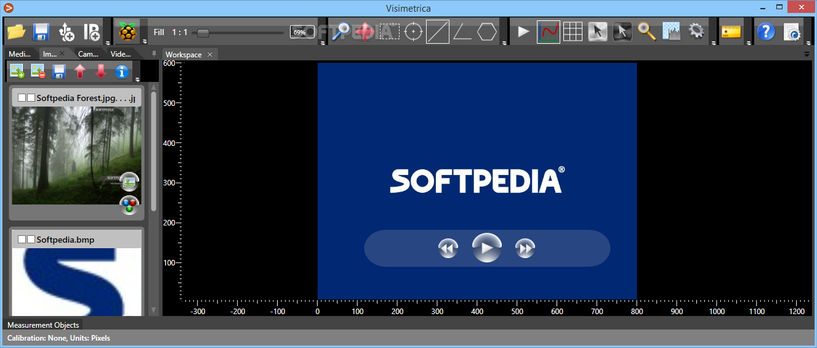Select the magnifier zoom tool
817x348 pixels.
pyautogui.click(x=340, y=31)
